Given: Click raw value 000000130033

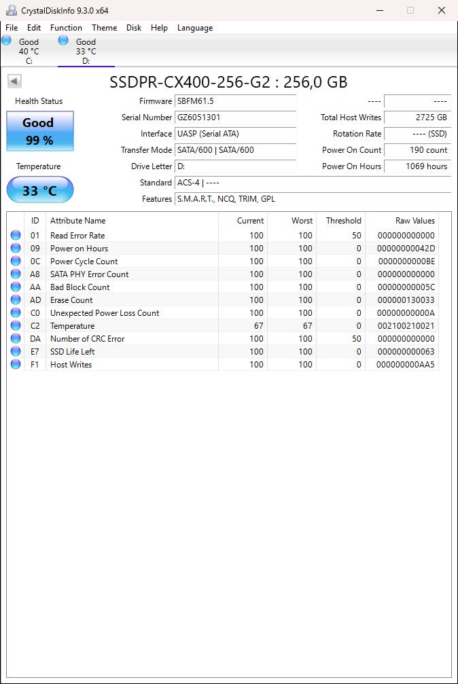Looking at the screenshot, I should 406,300.
